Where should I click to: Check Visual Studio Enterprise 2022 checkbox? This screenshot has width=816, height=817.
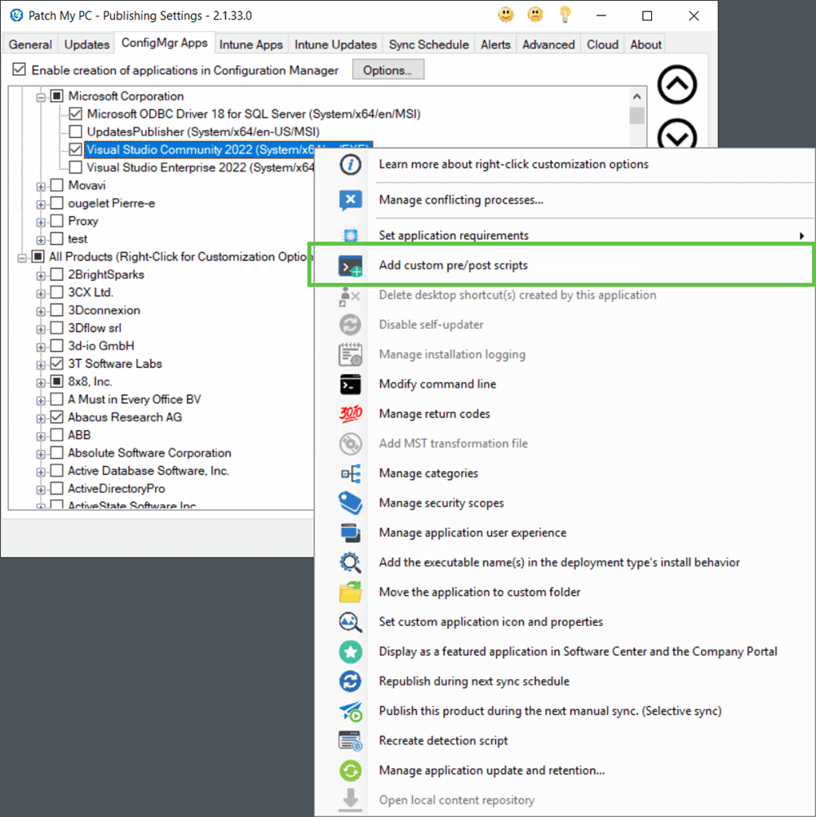click(x=76, y=167)
